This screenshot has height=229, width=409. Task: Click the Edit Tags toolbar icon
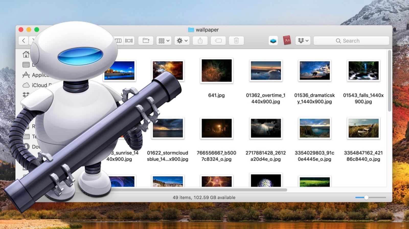tap(218, 41)
